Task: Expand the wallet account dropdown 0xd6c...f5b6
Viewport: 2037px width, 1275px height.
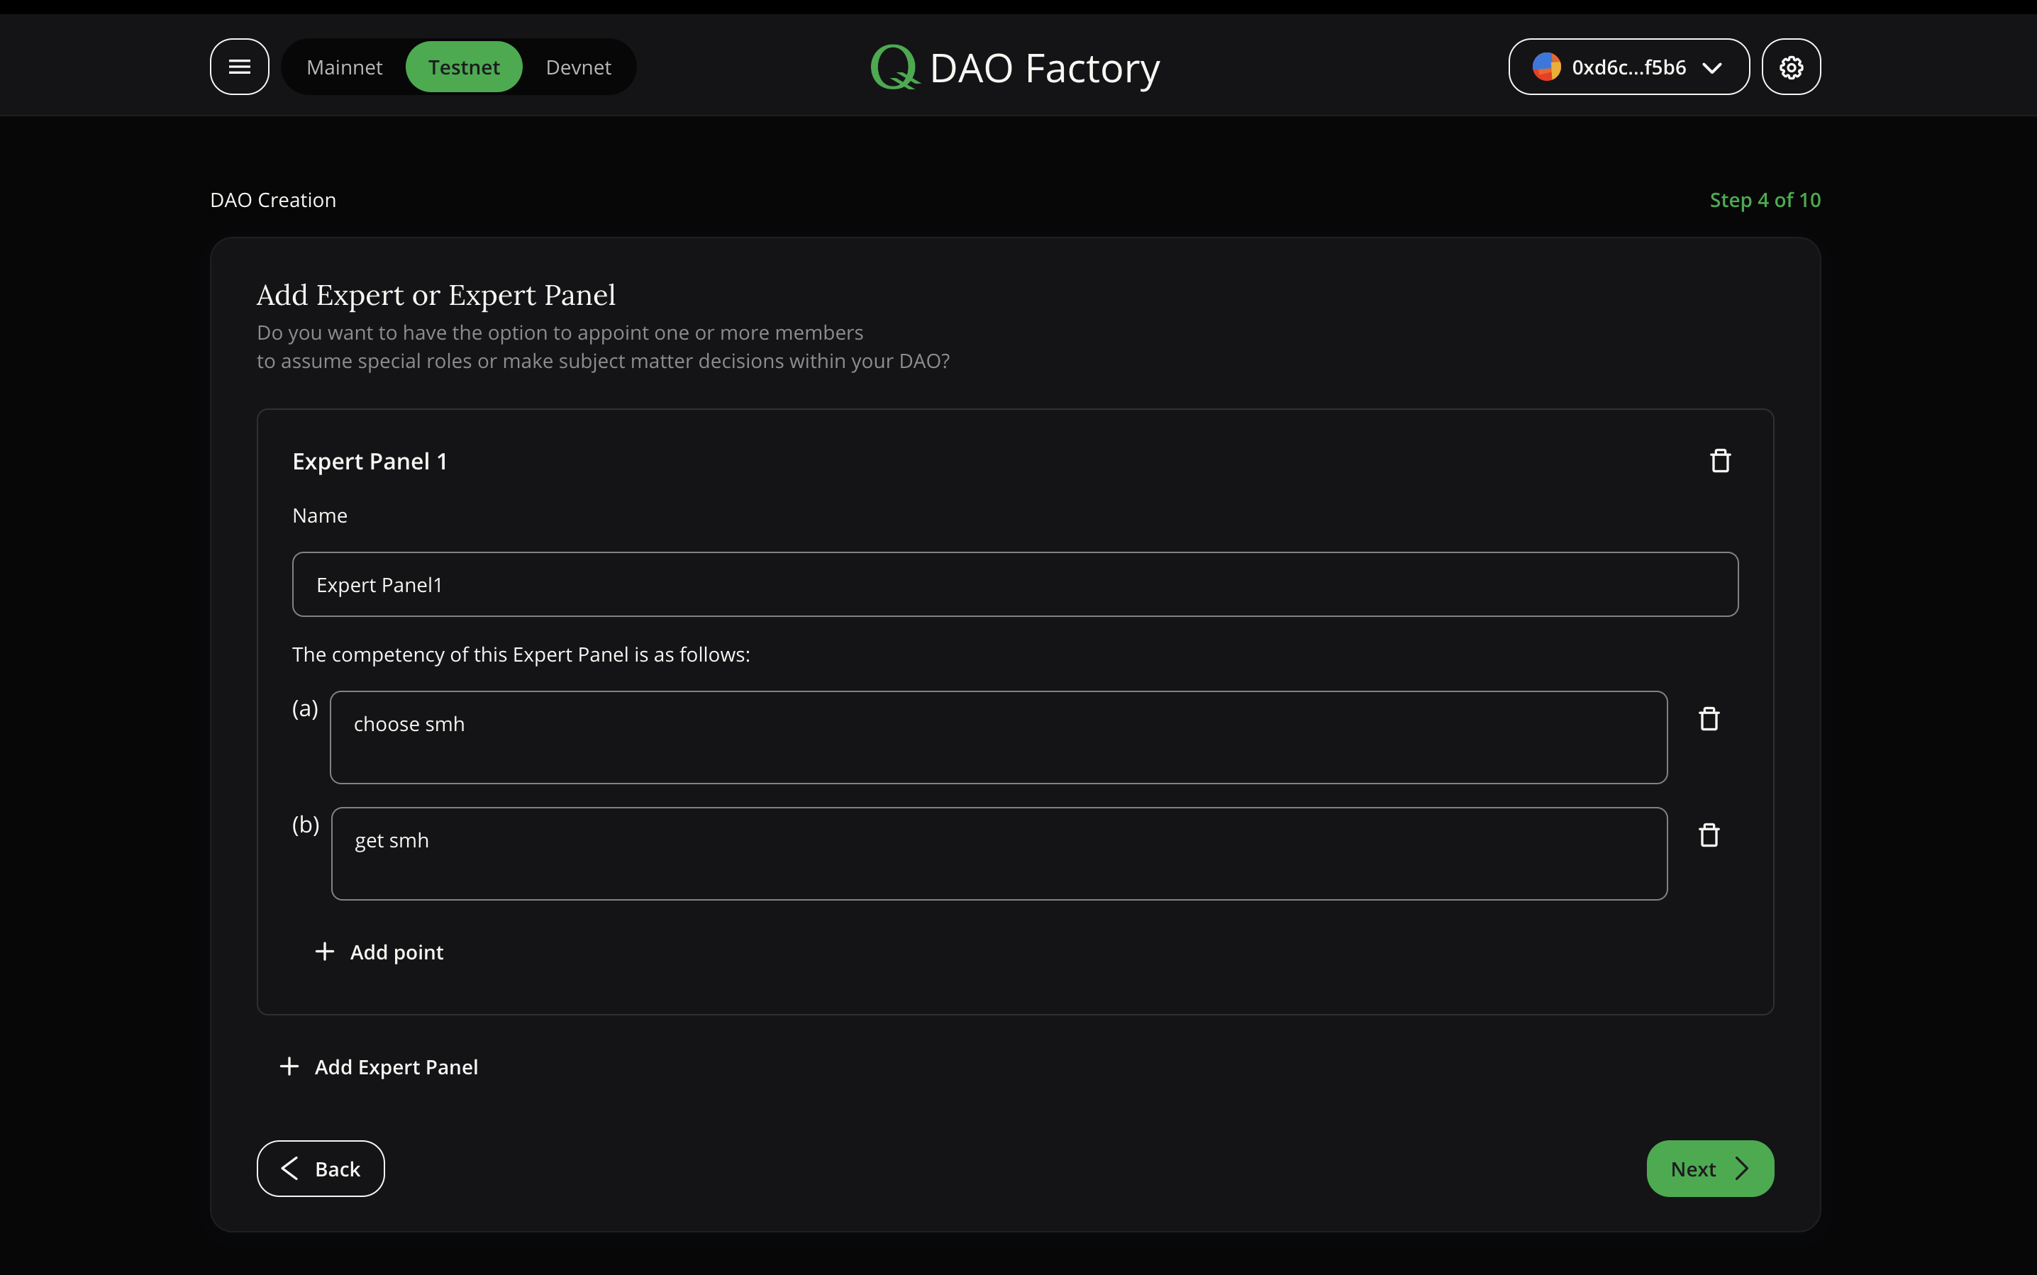Action: 1712,67
